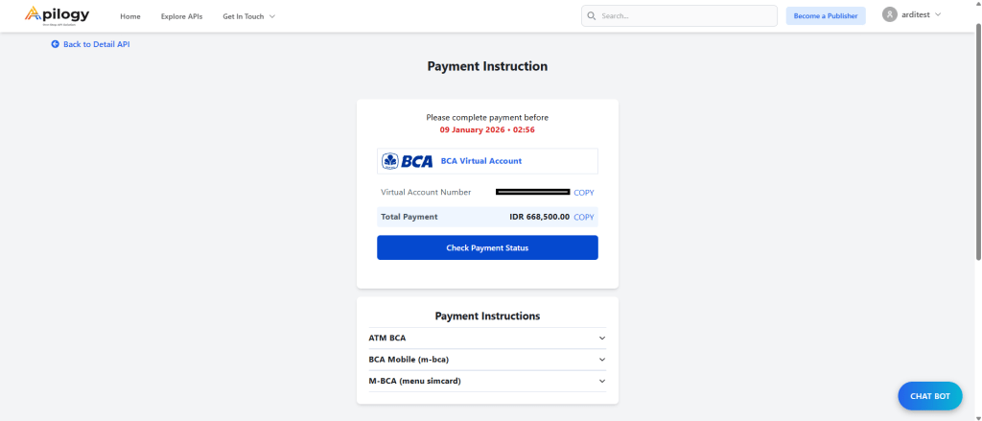Click the BCA bank logo

[408, 161]
